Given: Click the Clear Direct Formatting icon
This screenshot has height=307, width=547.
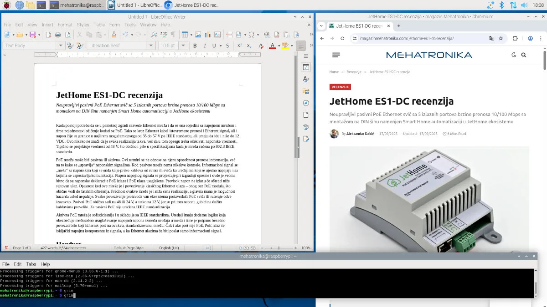Looking at the screenshot, I should 261,45.
